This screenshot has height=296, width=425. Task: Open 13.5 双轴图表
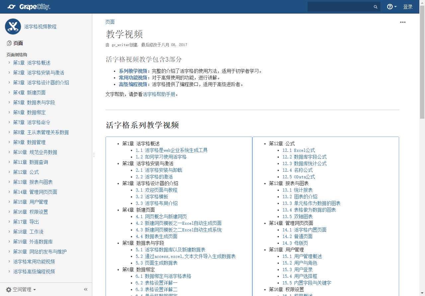click(297, 216)
